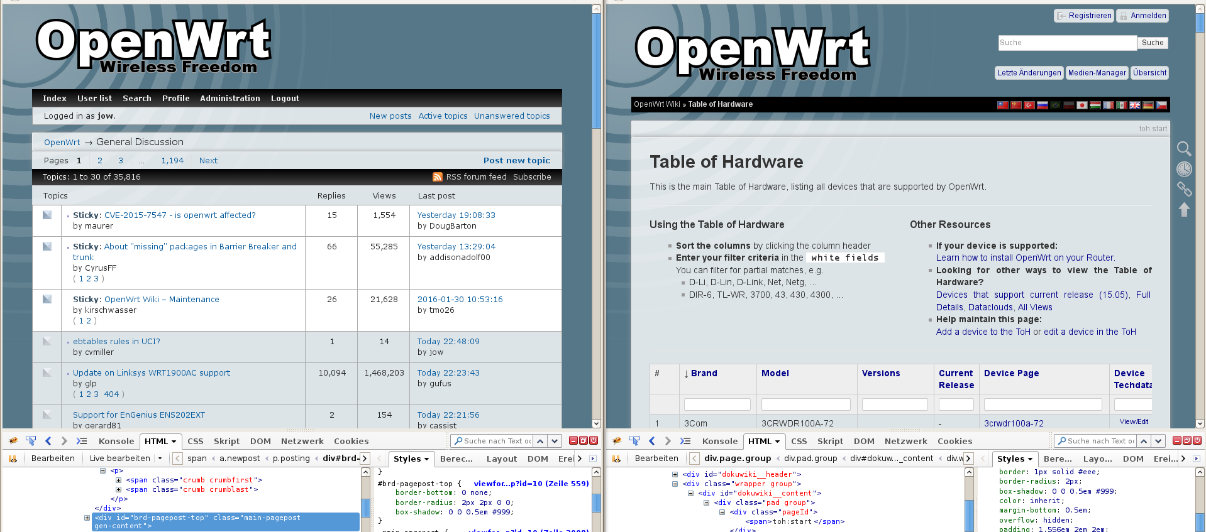Go to forum page 1,194
This screenshot has height=532, width=1206.
pos(172,160)
